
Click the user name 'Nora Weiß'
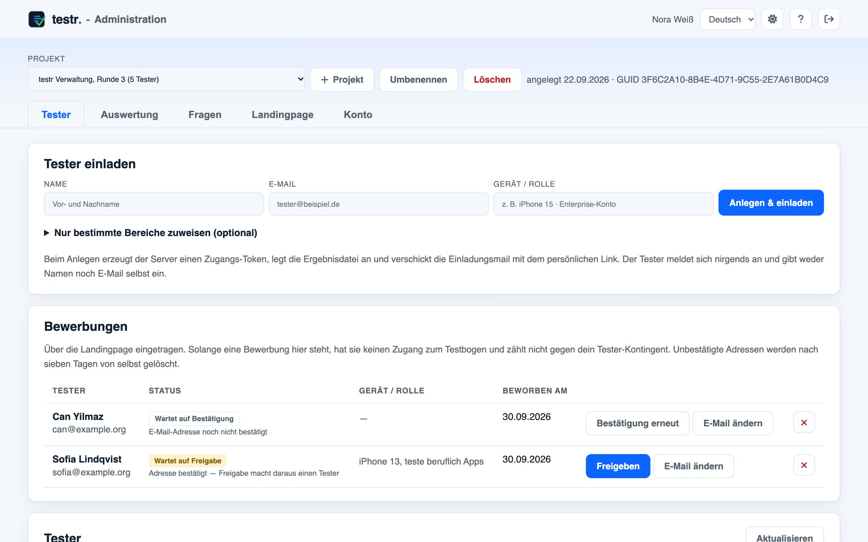point(673,19)
